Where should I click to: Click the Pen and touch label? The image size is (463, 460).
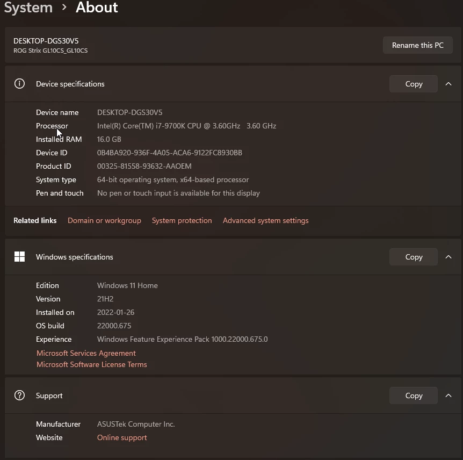pos(60,193)
